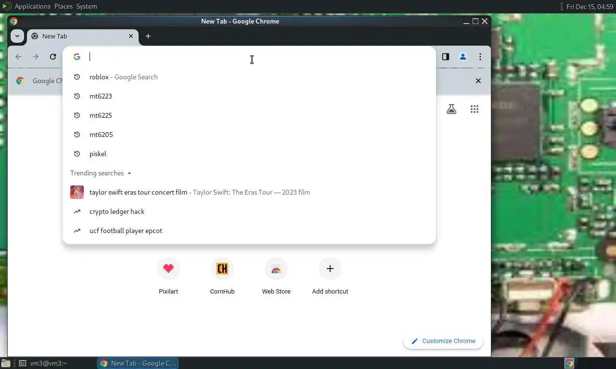This screenshot has width=616, height=369.
Task: Click the desktop logo beside Applications
Action: tap(7, 6)
